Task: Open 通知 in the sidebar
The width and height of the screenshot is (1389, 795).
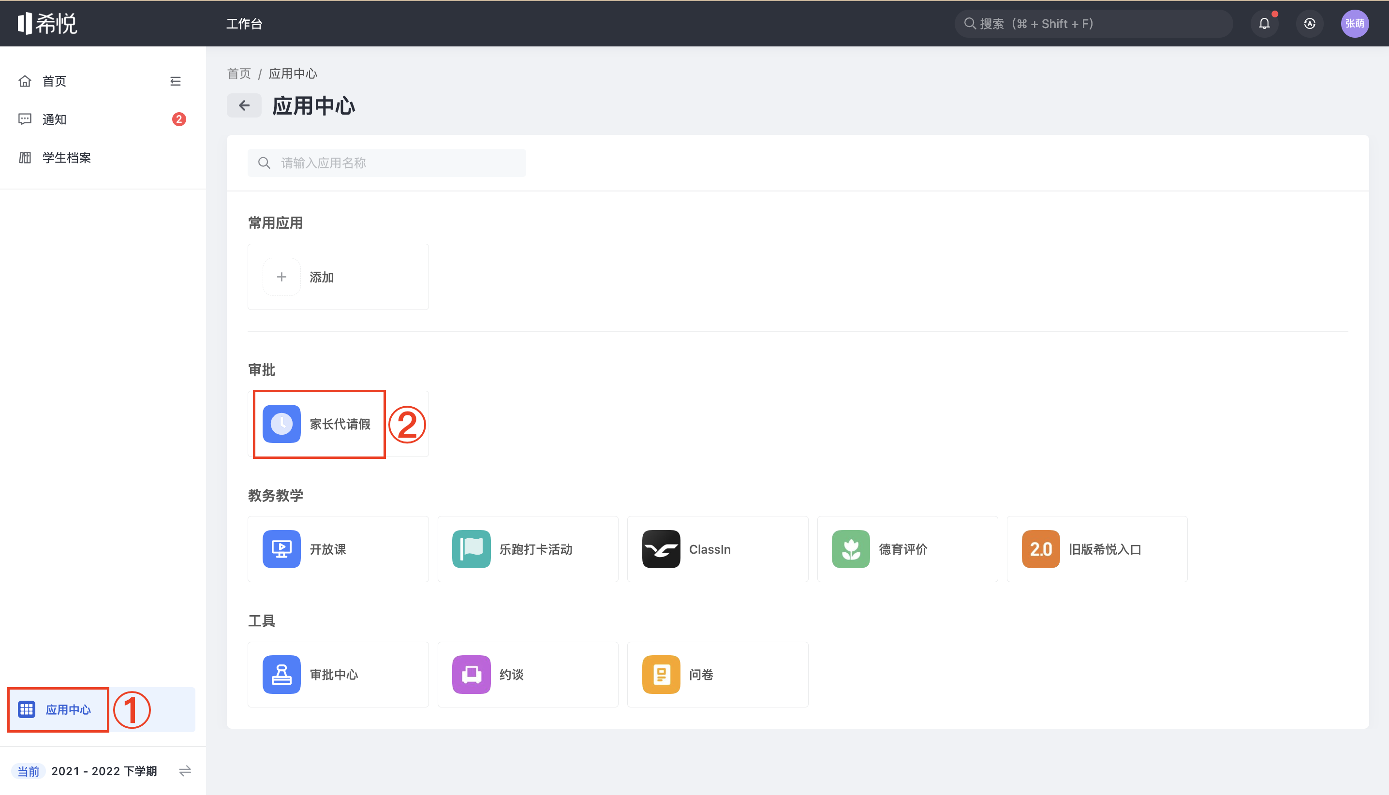Action: click(55, 119)
